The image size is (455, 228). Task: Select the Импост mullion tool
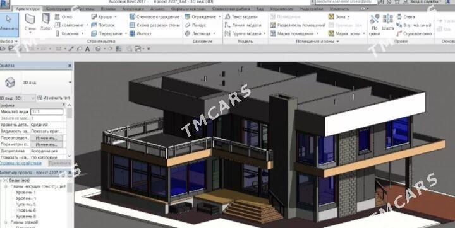140,33
